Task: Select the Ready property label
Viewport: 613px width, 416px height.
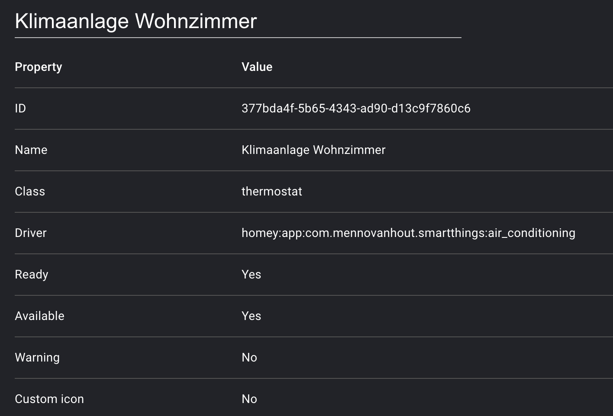Action: (32, 275)
